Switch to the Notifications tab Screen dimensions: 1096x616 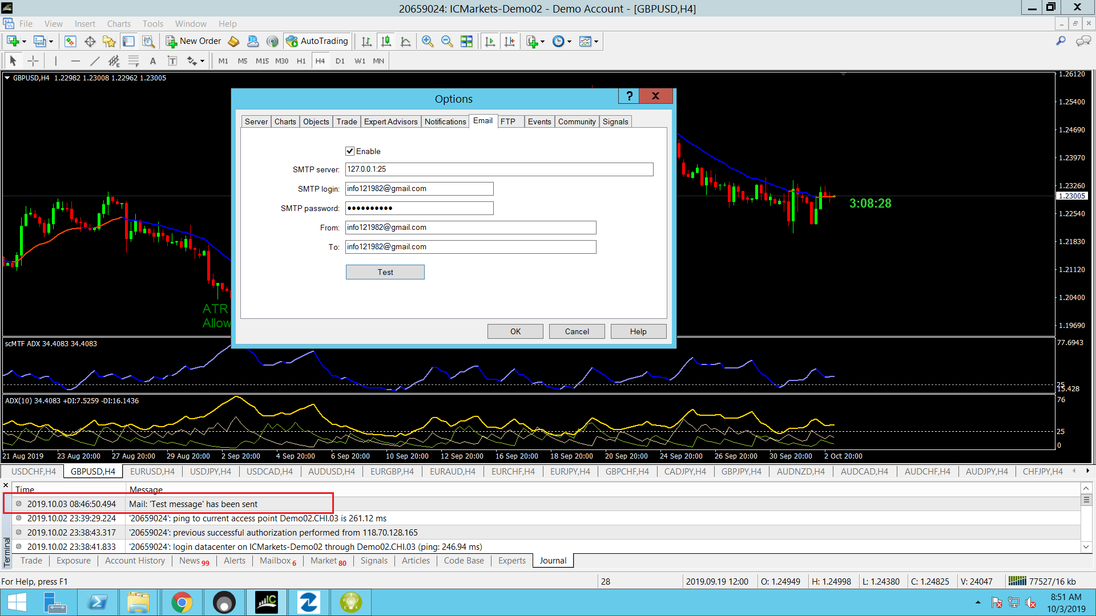(445, 121)
